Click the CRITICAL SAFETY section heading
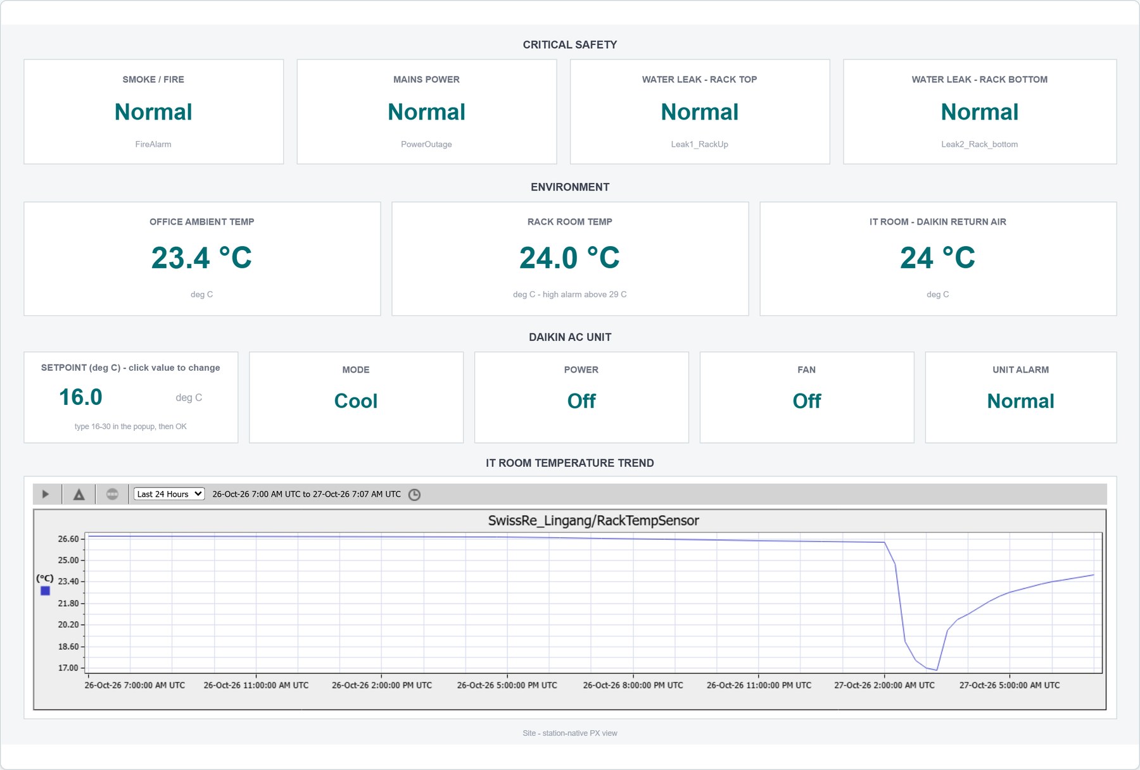 pos(570,45)
